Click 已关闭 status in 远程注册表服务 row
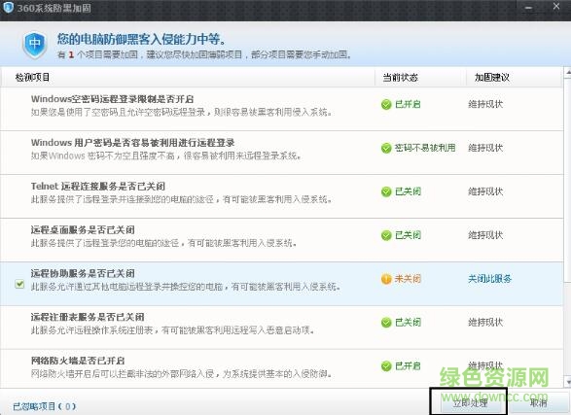 [408, 323]
